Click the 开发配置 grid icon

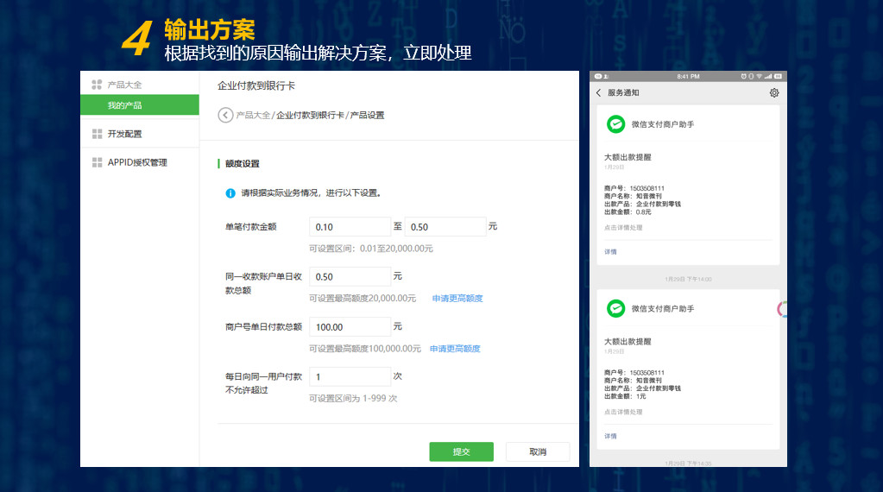click(x=97, y=134)
